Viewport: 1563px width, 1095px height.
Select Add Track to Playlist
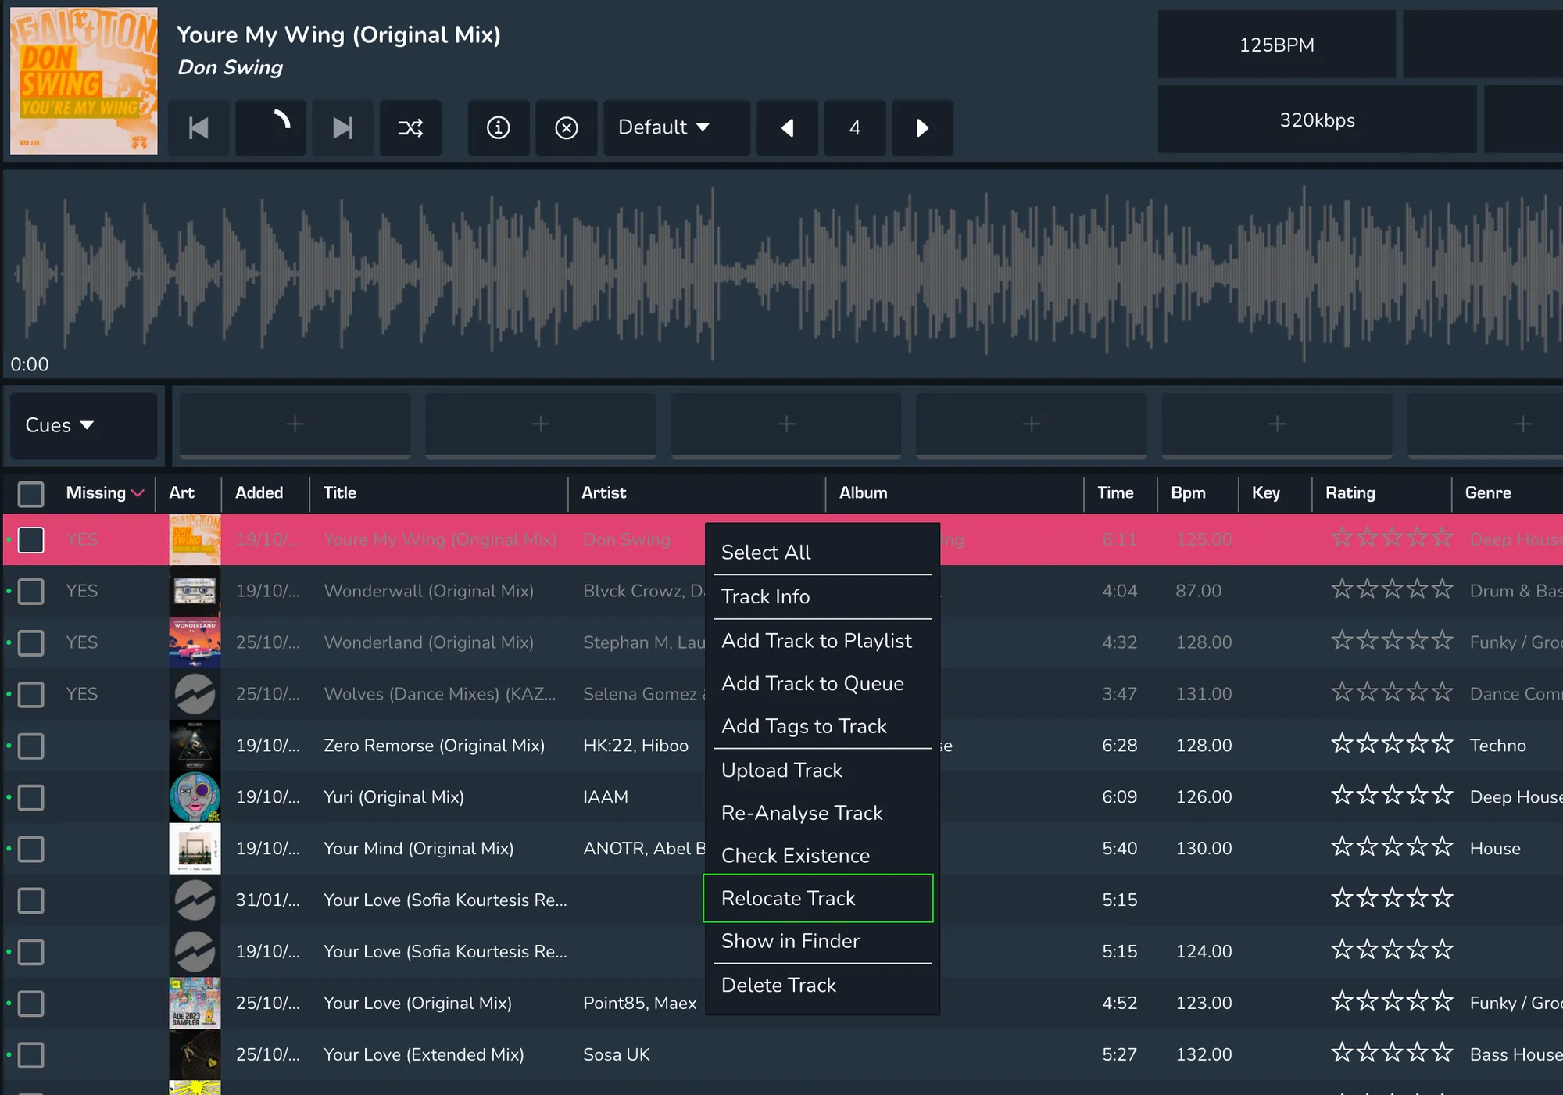coord(816,641)
